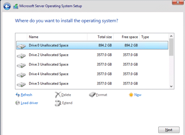This screenshot has height=135, width=185.
Task: Click the Delete X icon
Action: point(58,95)
